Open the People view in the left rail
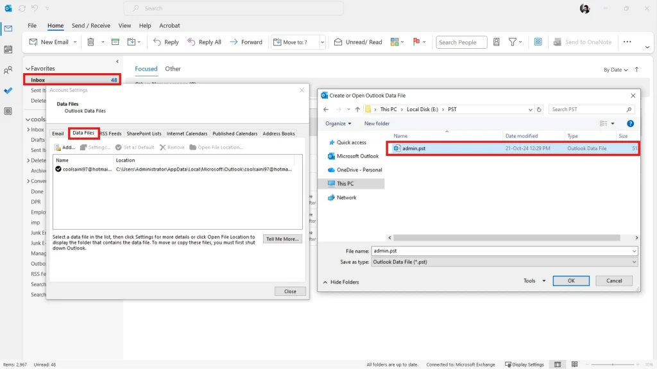The image size is (657, 369). tap(8, 70)
